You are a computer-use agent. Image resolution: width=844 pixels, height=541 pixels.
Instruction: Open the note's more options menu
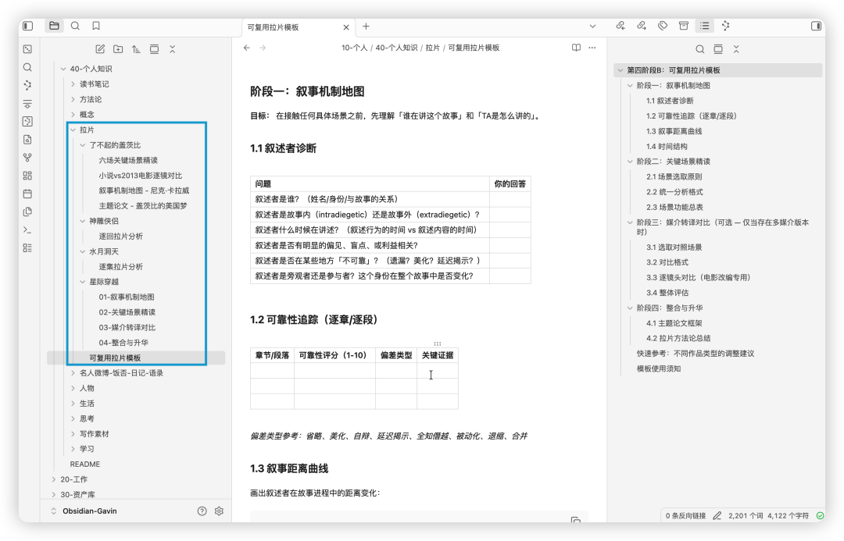coord(592,48)
